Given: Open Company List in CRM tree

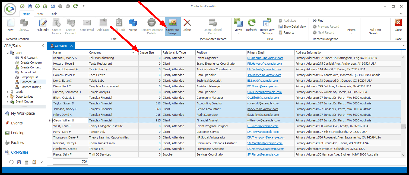Looking at the screenshot, I should click(29, 77).
